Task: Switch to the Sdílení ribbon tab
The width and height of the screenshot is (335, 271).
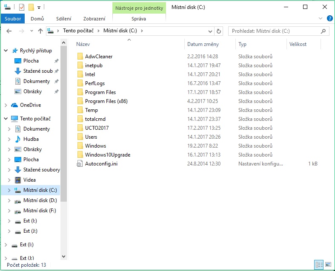Action: (64, 19)
